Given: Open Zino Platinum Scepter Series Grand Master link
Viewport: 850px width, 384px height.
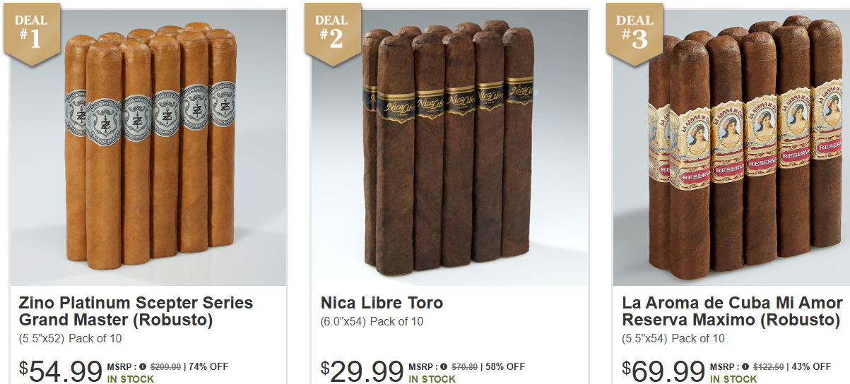Looking at the screenshot, I should (x=136, y=311).
